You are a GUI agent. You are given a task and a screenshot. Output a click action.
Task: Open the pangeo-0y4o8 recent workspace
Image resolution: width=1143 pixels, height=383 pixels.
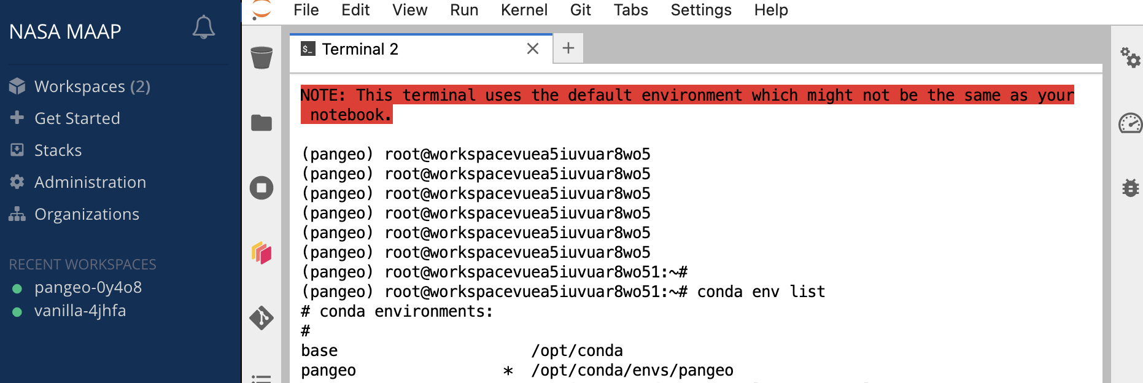pos(88,287)
